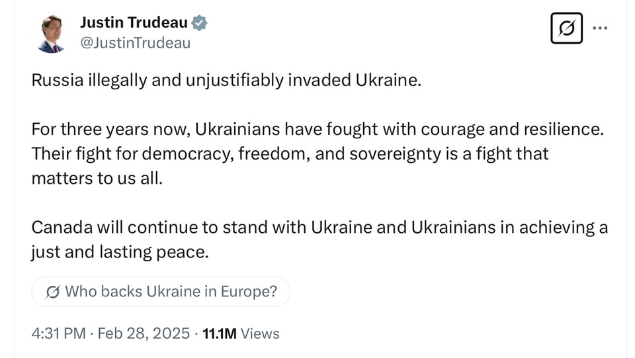Open Grok from the tweet header icon
The height and width of the screenshot is (358, 635).
click(566, 28)
